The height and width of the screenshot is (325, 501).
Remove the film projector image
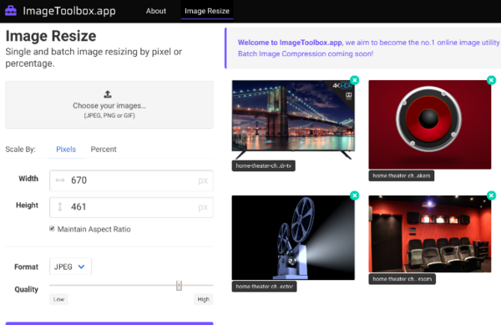click(354, 196)
